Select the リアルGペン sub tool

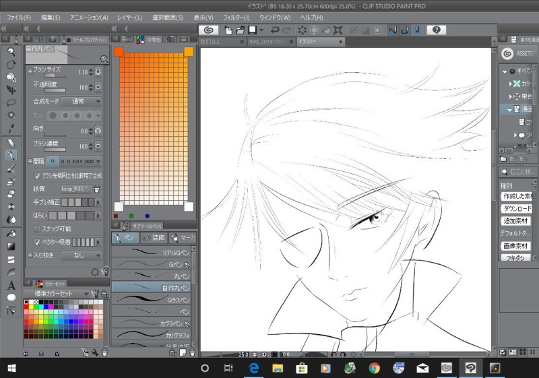151,253
